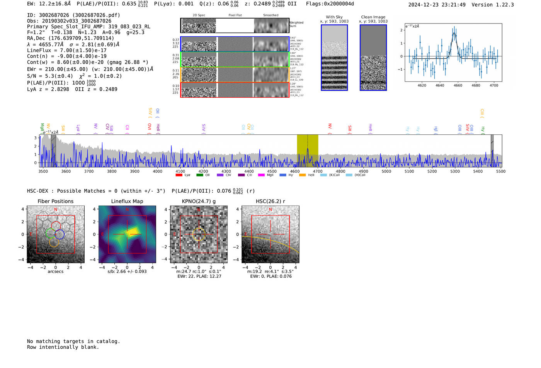Viewport: 541px width, 368px height.
Task: Click the EW: 12.2±16.8Å header text
Action: tap(49, 3)
